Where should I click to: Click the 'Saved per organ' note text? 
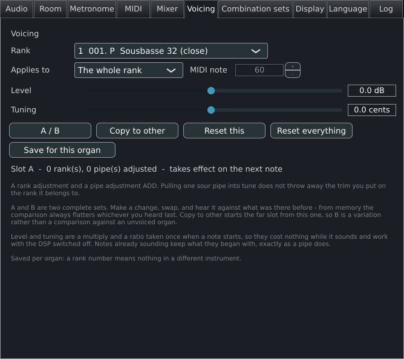(x=126, y=258)
